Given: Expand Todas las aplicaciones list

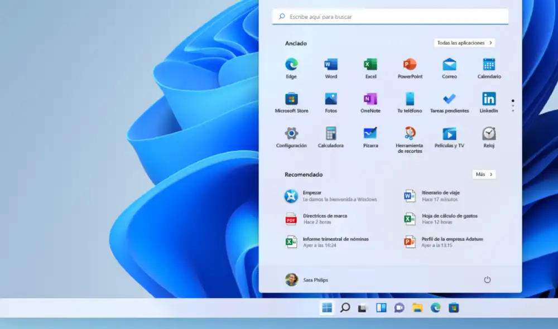Looking at the screenshot, I should click(465, 42).
